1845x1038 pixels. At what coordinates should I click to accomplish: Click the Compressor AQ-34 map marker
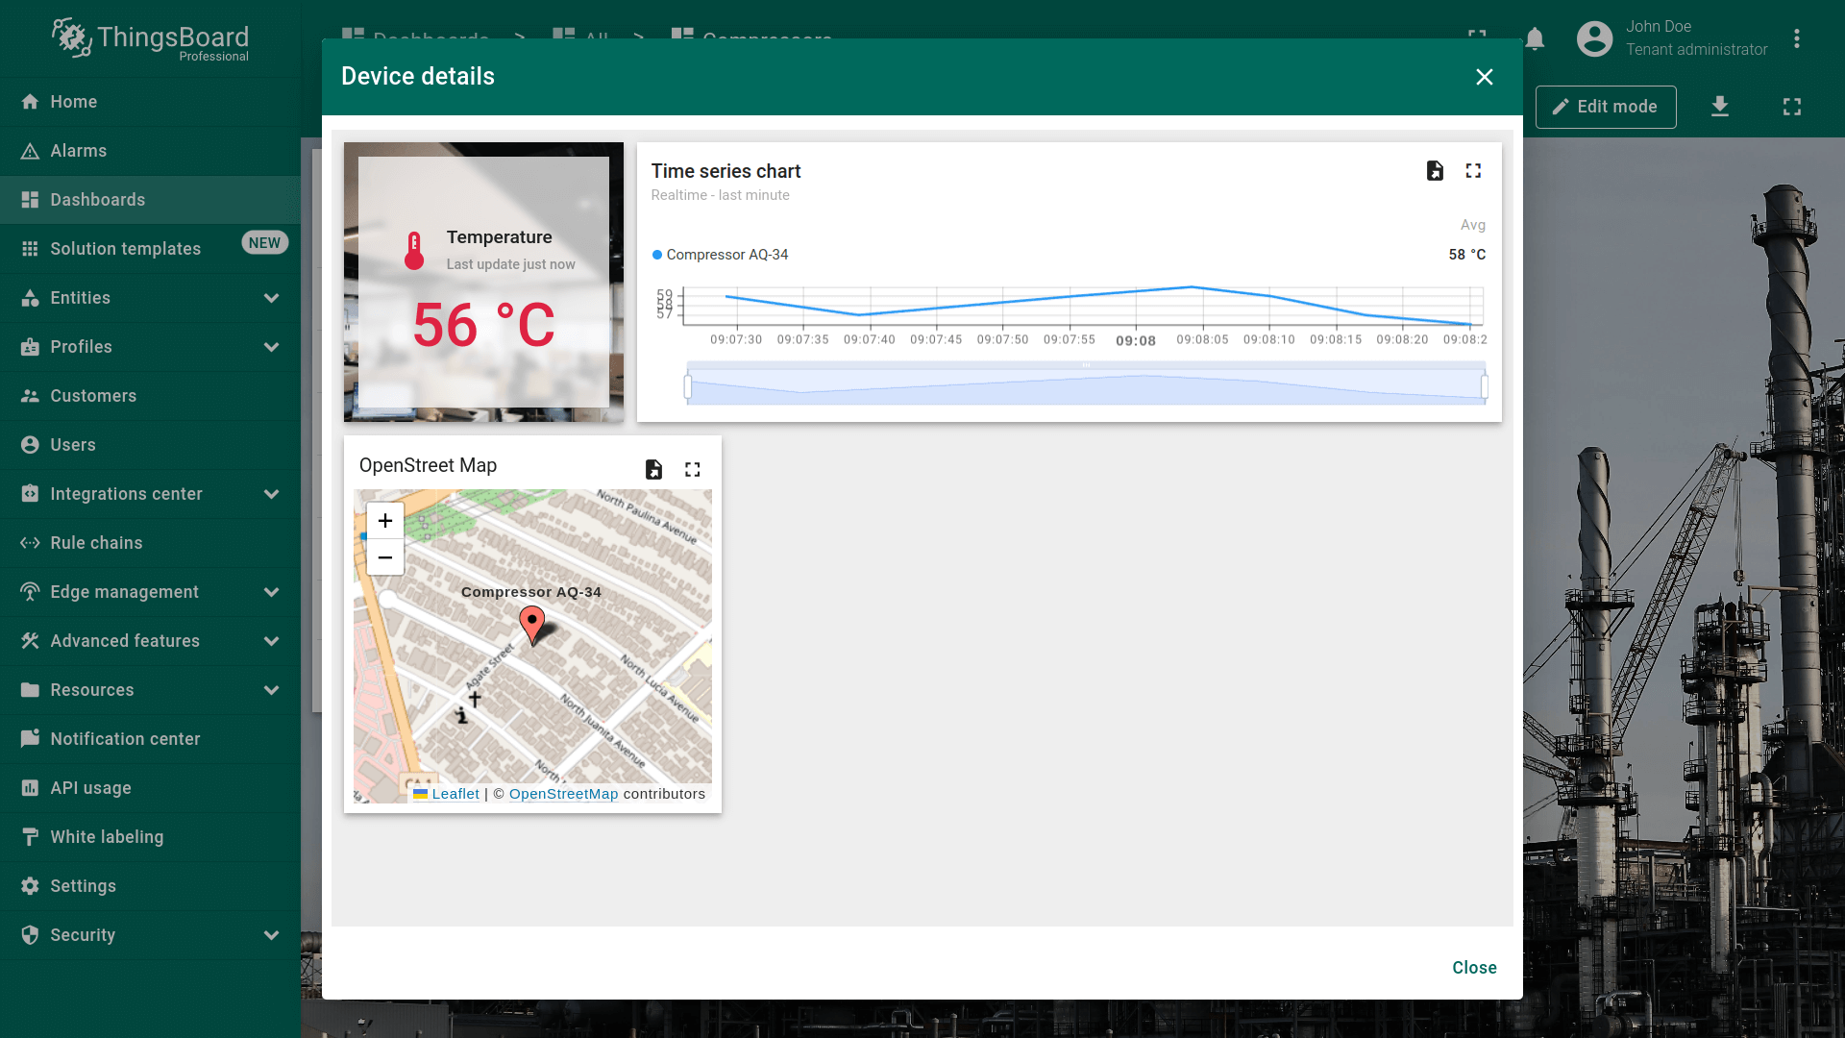(x=531, y=624)
